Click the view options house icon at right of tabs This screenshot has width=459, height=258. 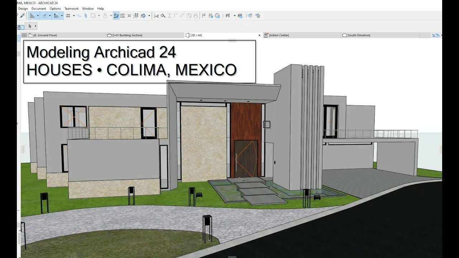(x=436, y=35)
